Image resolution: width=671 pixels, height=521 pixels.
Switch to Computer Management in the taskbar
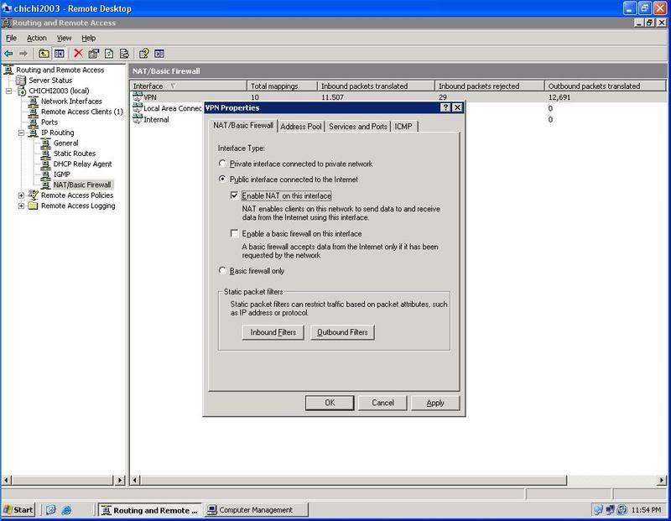click(256, 510)
